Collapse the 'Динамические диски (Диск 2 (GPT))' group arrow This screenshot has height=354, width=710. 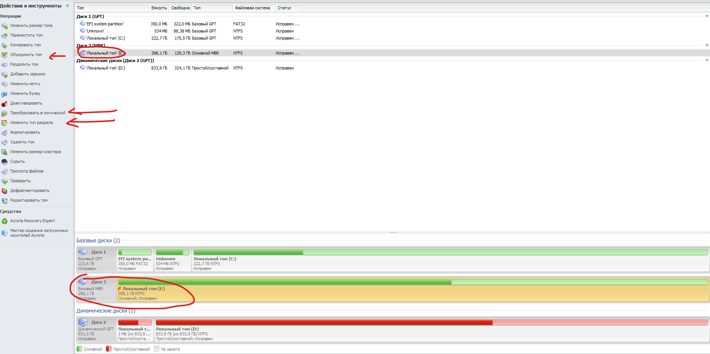tap(707, 60)
